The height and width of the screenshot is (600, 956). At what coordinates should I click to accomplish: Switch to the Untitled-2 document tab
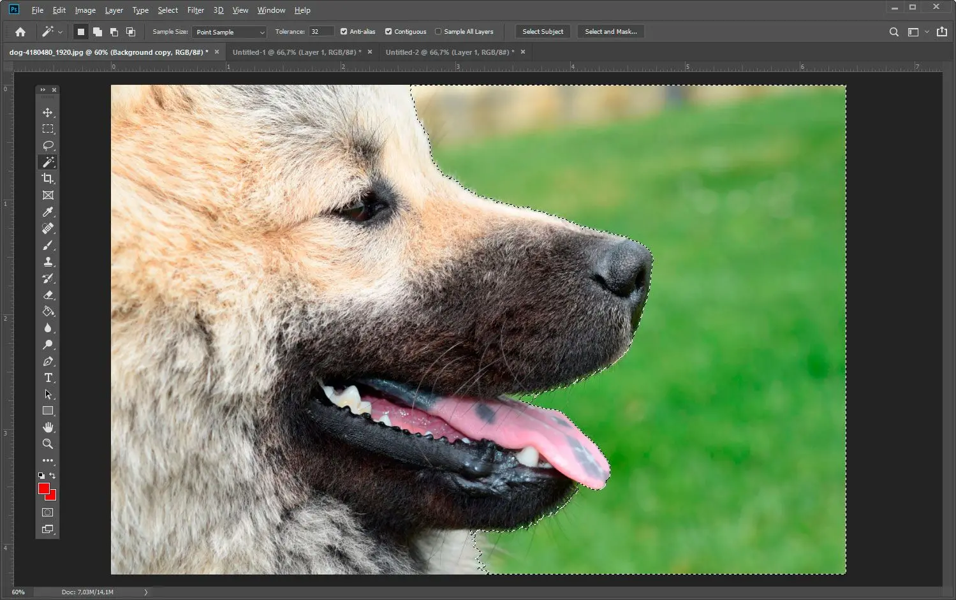click(x=450, y=52)
